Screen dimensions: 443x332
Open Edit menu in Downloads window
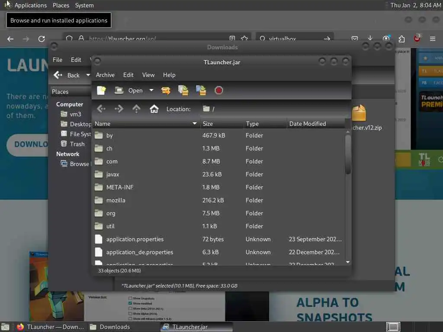coord(76,60)
